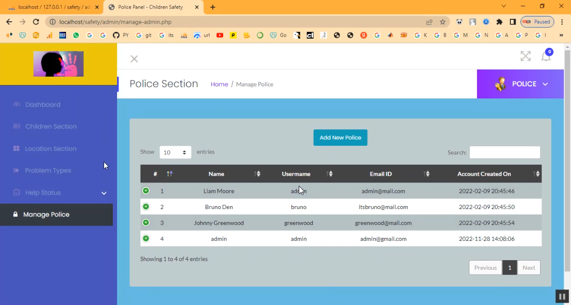Expand row details for Bruno Den
571x305 pixels.
146,207
